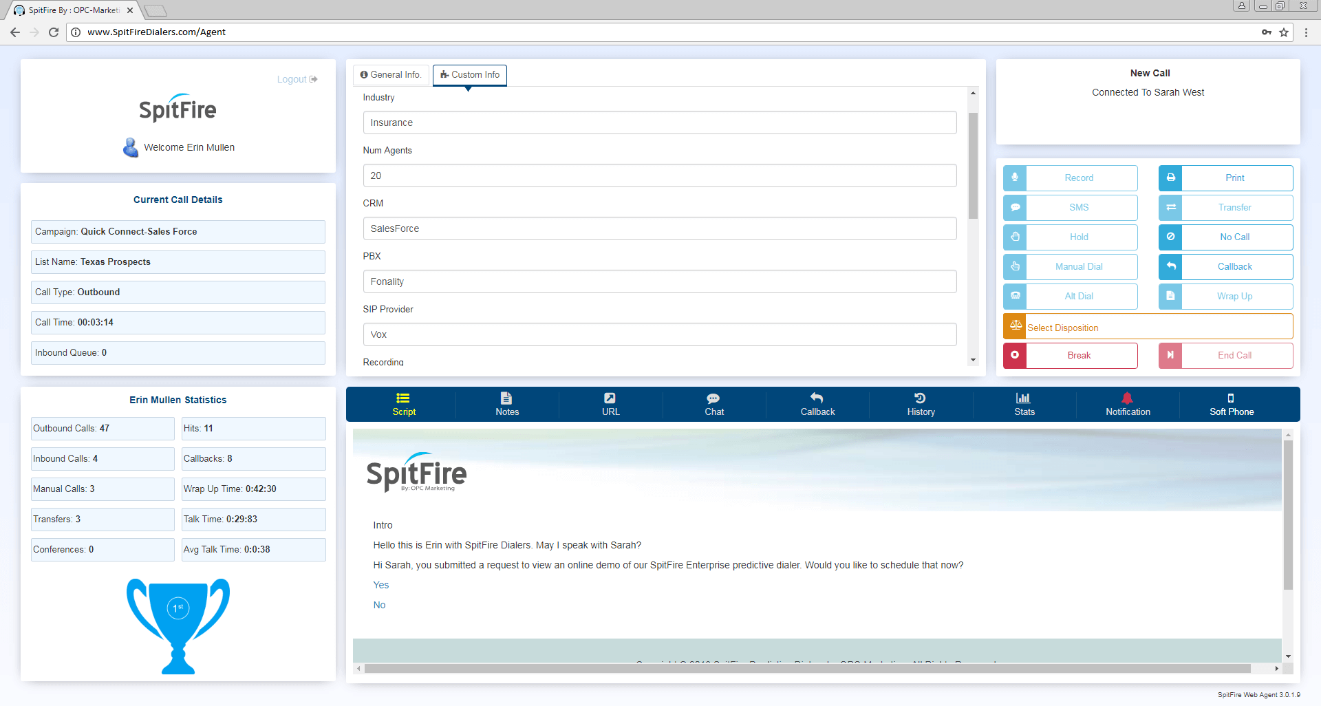Viewport: 1321px width, 706px height.
Task: Click the End Call button label
Action: 1235,355
